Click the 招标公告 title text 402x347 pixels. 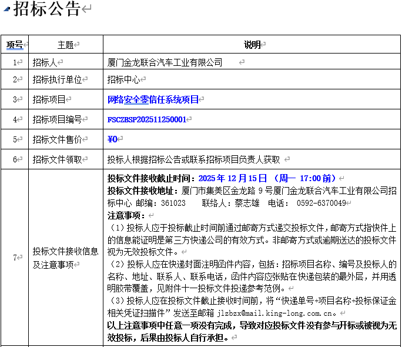[x=48, y=9]
